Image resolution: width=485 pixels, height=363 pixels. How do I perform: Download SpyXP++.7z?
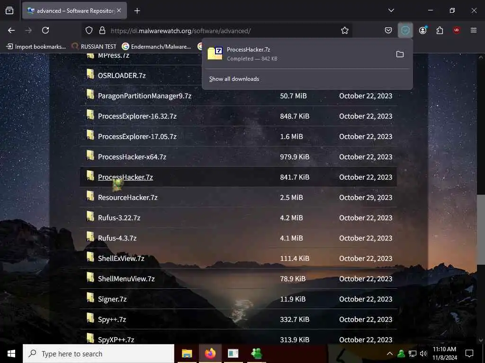pos(116,340)
